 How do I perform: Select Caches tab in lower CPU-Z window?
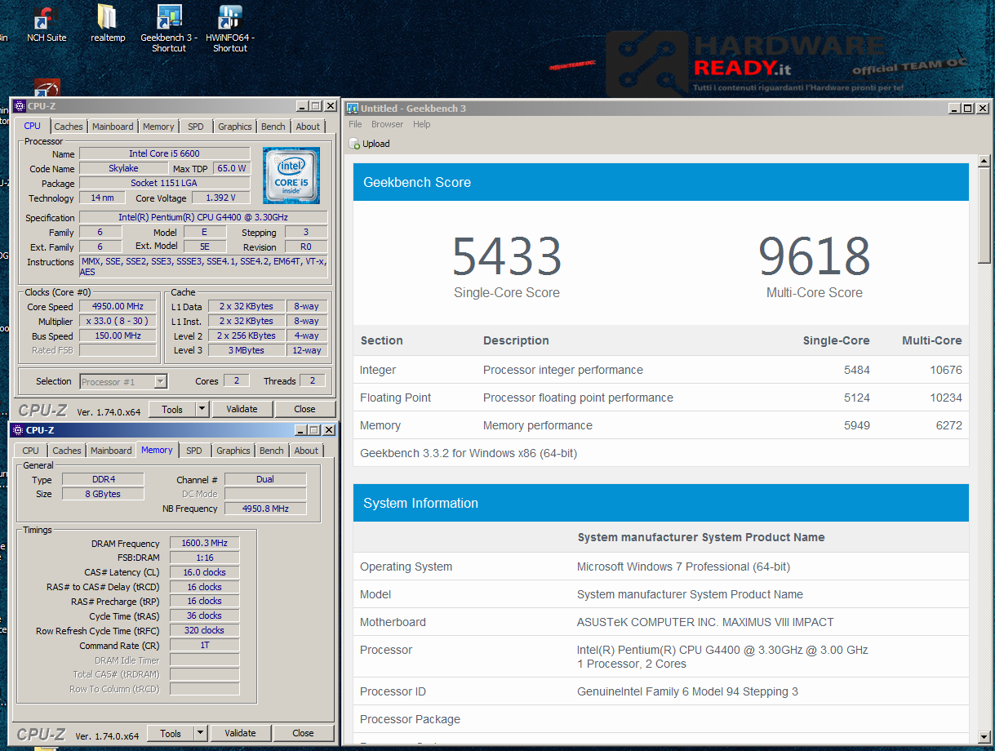click(x=67, y=451)
